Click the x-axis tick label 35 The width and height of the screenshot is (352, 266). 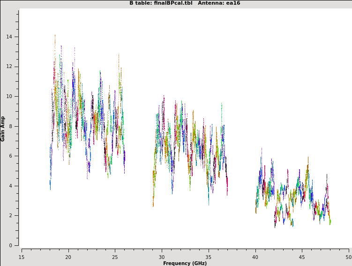(x=209, y=257)
